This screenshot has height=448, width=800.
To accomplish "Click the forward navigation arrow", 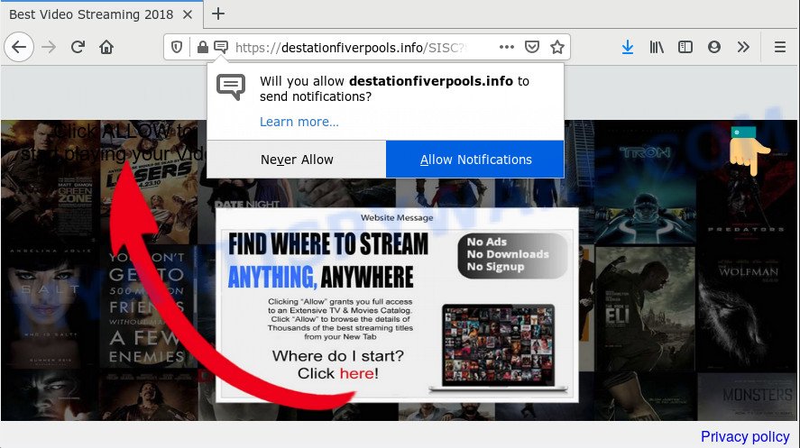I will (x=49, y=48).
